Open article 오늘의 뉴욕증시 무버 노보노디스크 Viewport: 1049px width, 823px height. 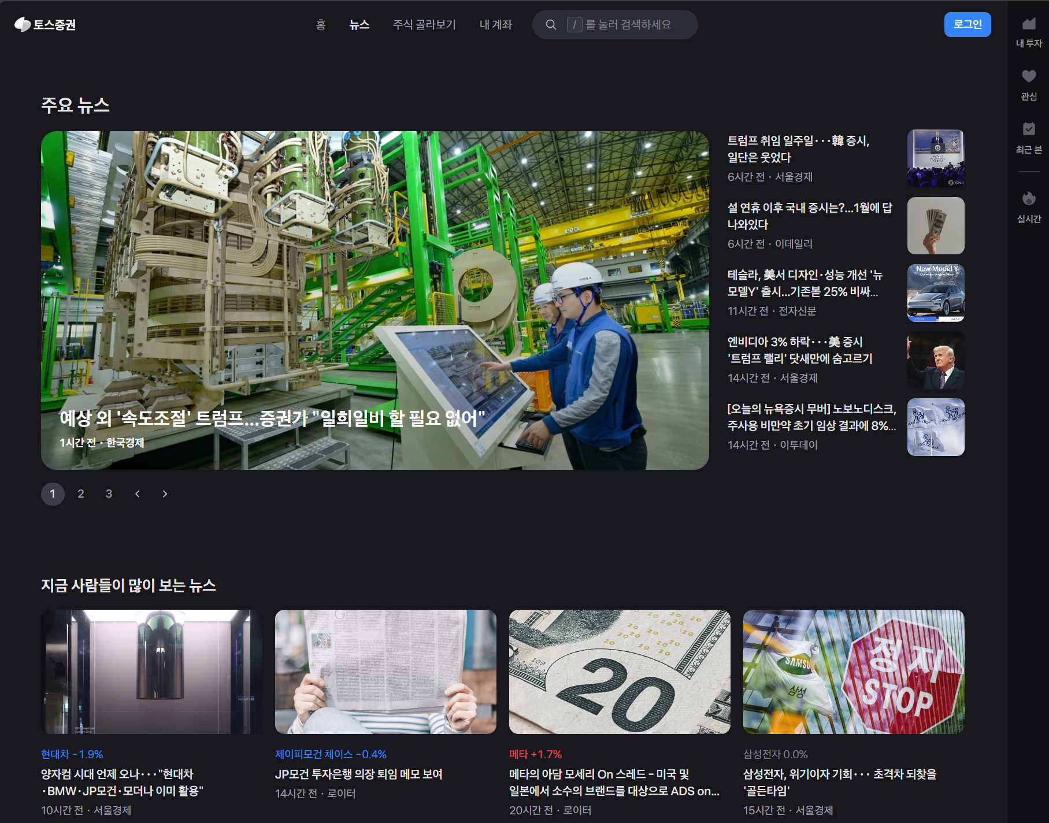(x=811, y=417)
